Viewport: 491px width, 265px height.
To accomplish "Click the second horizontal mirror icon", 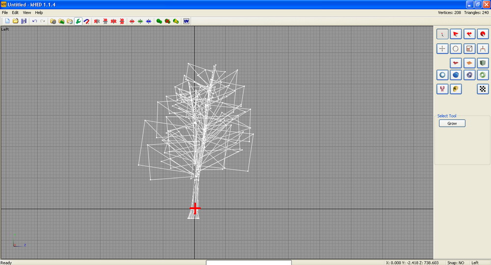I will coord(114,21).
